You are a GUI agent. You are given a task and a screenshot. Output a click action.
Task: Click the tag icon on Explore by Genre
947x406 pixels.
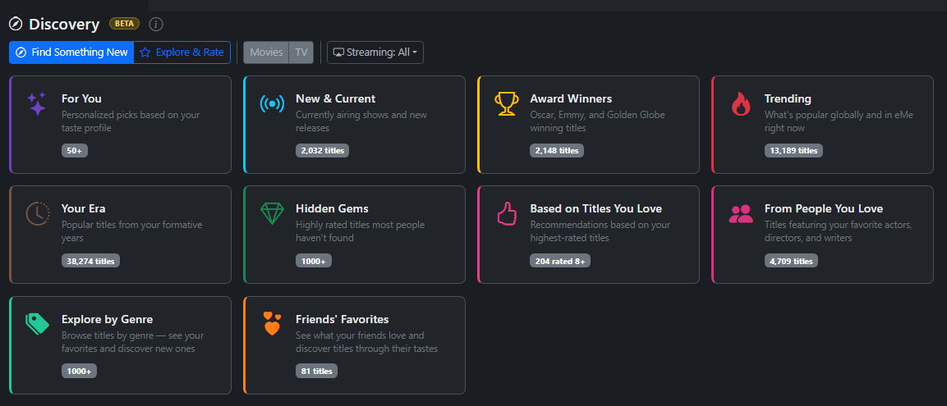37,323
